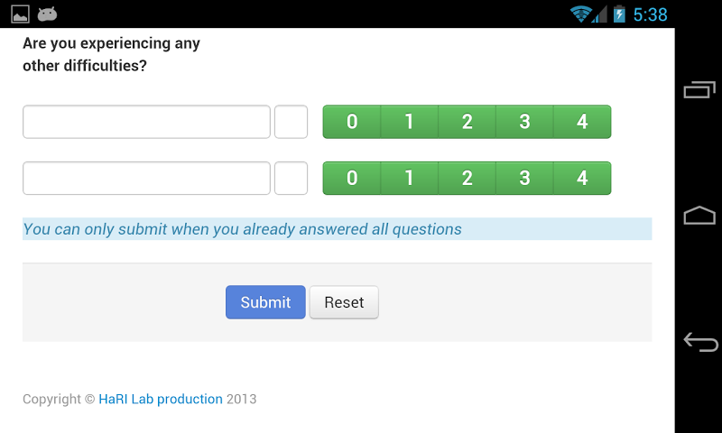Tap the Android debug notification icon

click(x=48, y=14)
